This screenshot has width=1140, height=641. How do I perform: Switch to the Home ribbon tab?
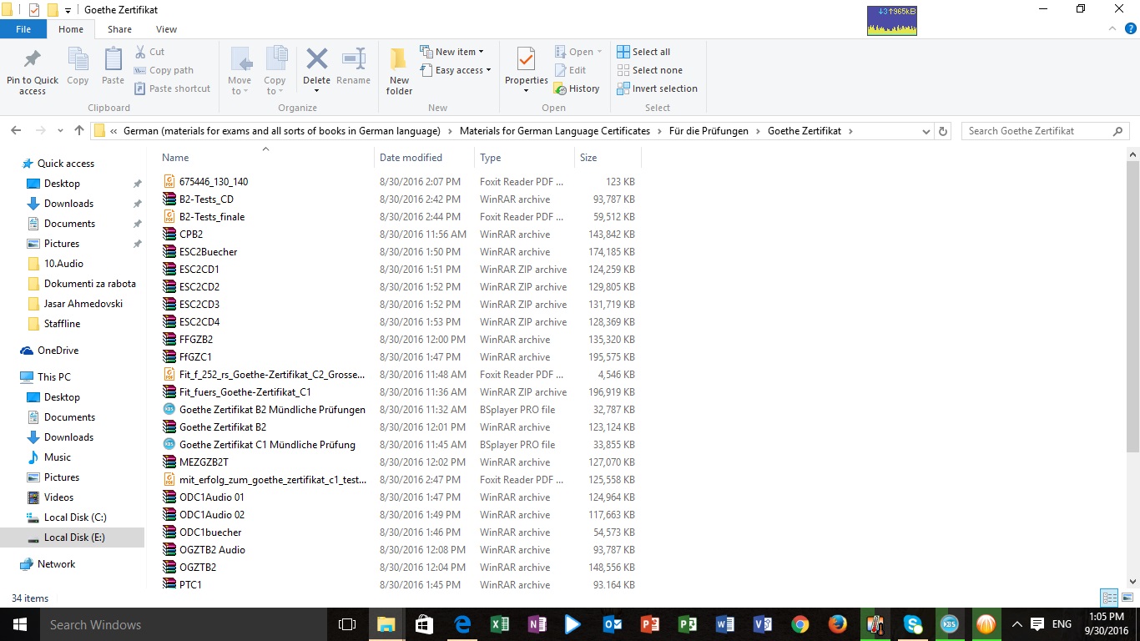click(71, 29)
